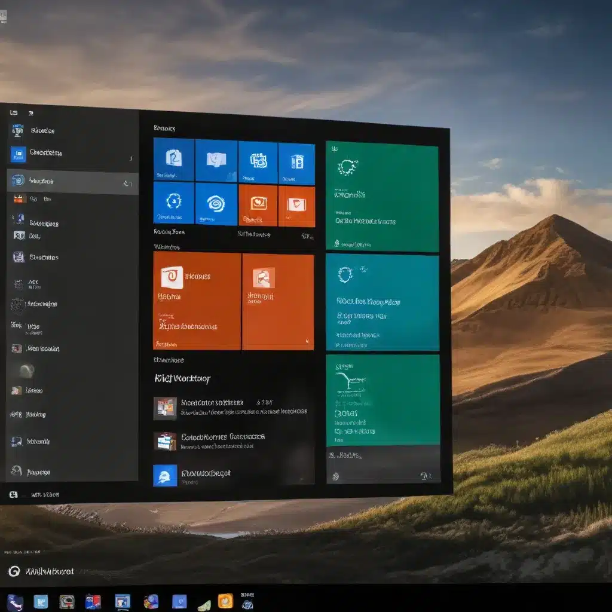Screen dimensions: 612x612
Task: Open the bottom left-list item with the headset person icon
Action: point(16,471)
